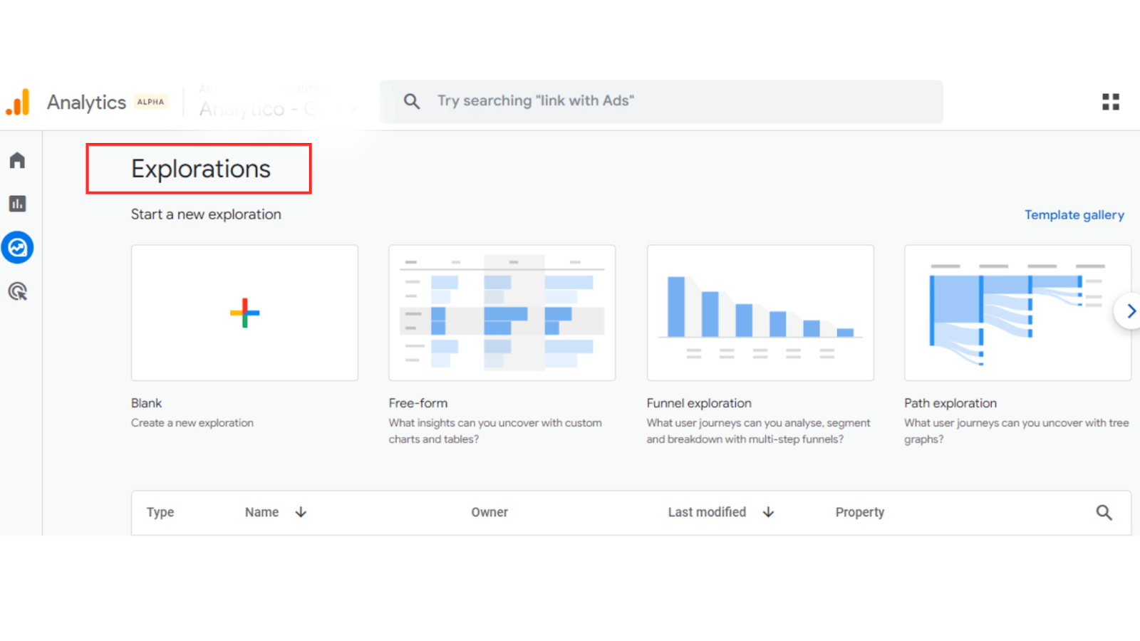
Task: Open the apps grid icon
Action: [1110, 102]
